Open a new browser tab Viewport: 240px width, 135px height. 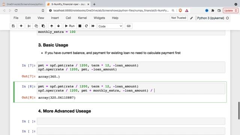[x=94, y=4]
